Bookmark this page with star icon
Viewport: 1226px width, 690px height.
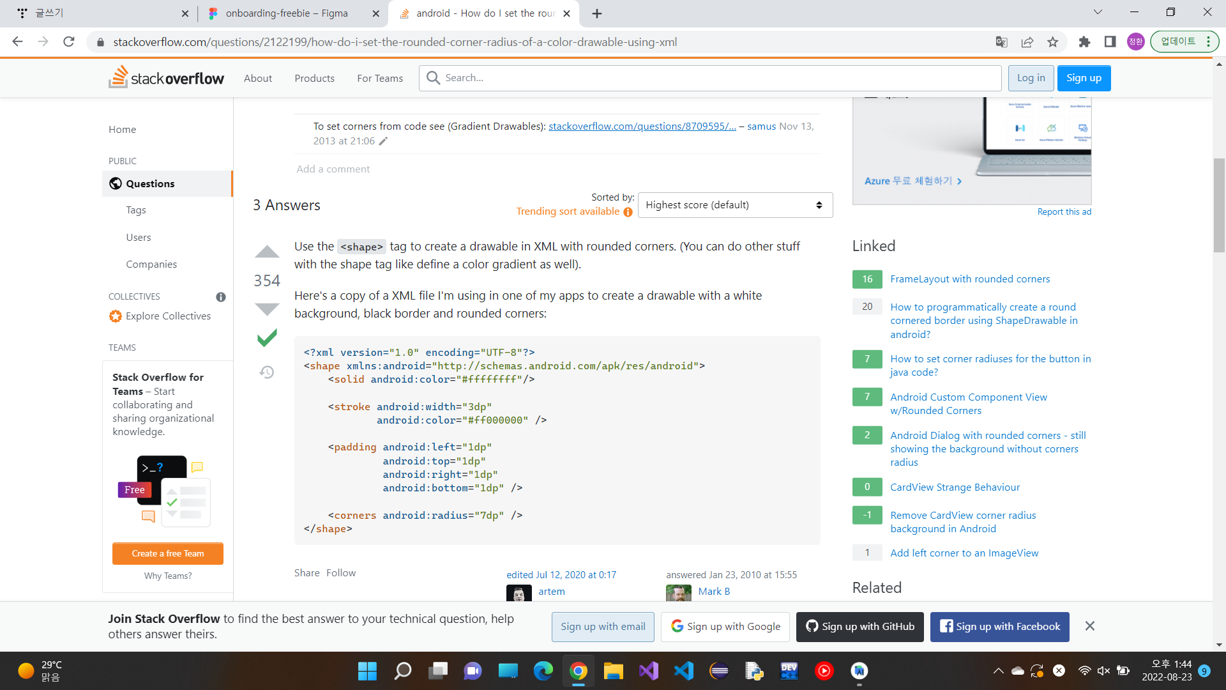click(1053, 42)
